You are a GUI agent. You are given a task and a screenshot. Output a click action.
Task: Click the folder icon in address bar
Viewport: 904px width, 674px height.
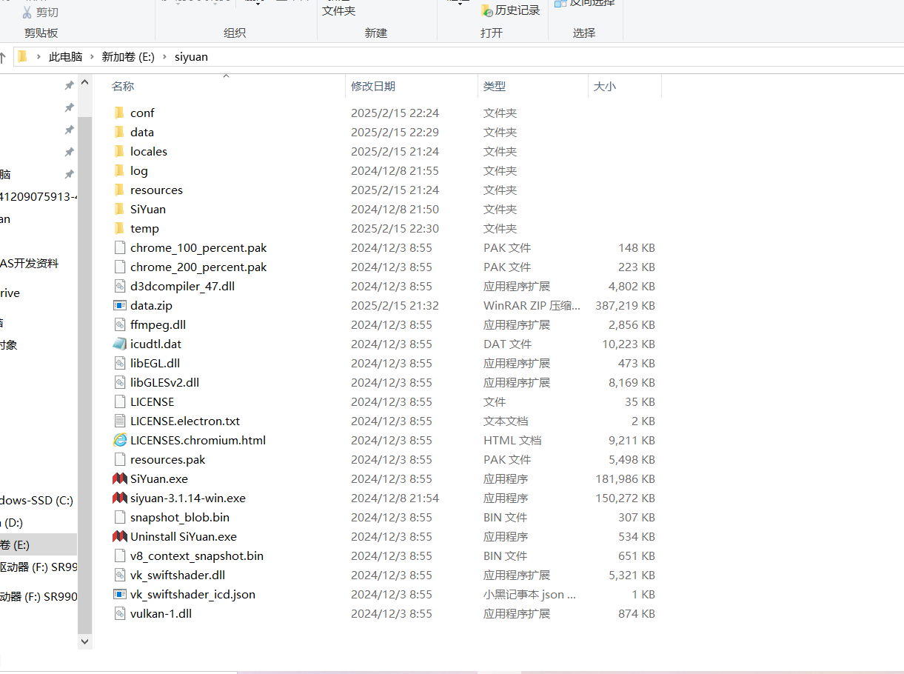pos(22,56)
